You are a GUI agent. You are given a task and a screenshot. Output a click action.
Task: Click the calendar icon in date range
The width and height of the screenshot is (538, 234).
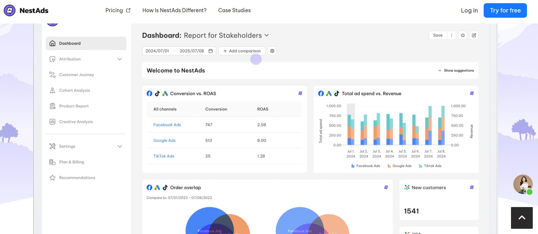[211, 51]
